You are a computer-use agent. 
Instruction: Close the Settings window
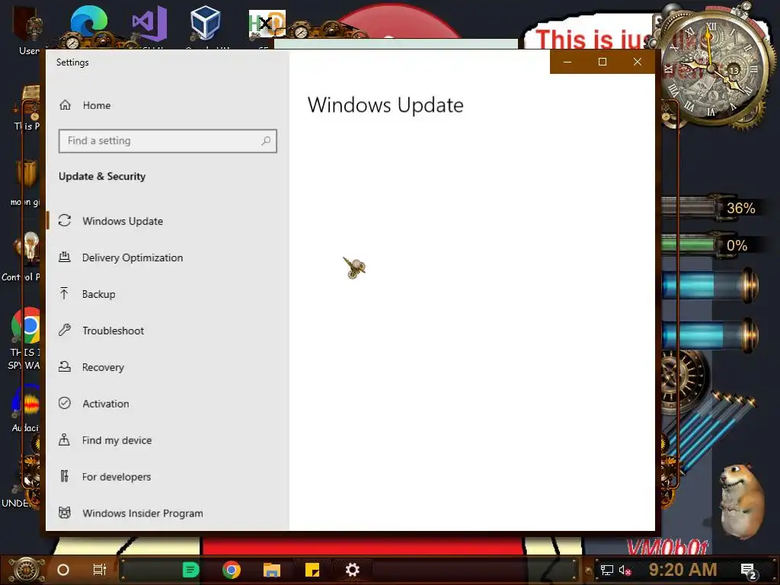[x=638, y=62]
